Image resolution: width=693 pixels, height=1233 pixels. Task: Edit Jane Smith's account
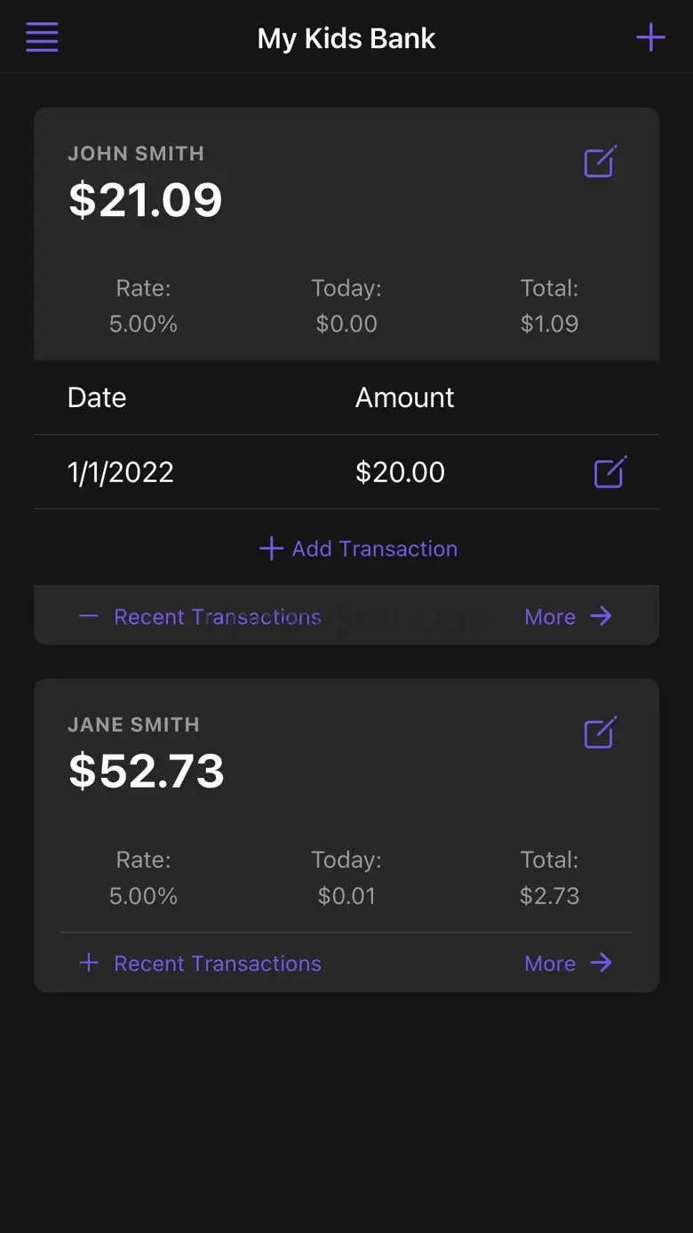coord(600,733)
